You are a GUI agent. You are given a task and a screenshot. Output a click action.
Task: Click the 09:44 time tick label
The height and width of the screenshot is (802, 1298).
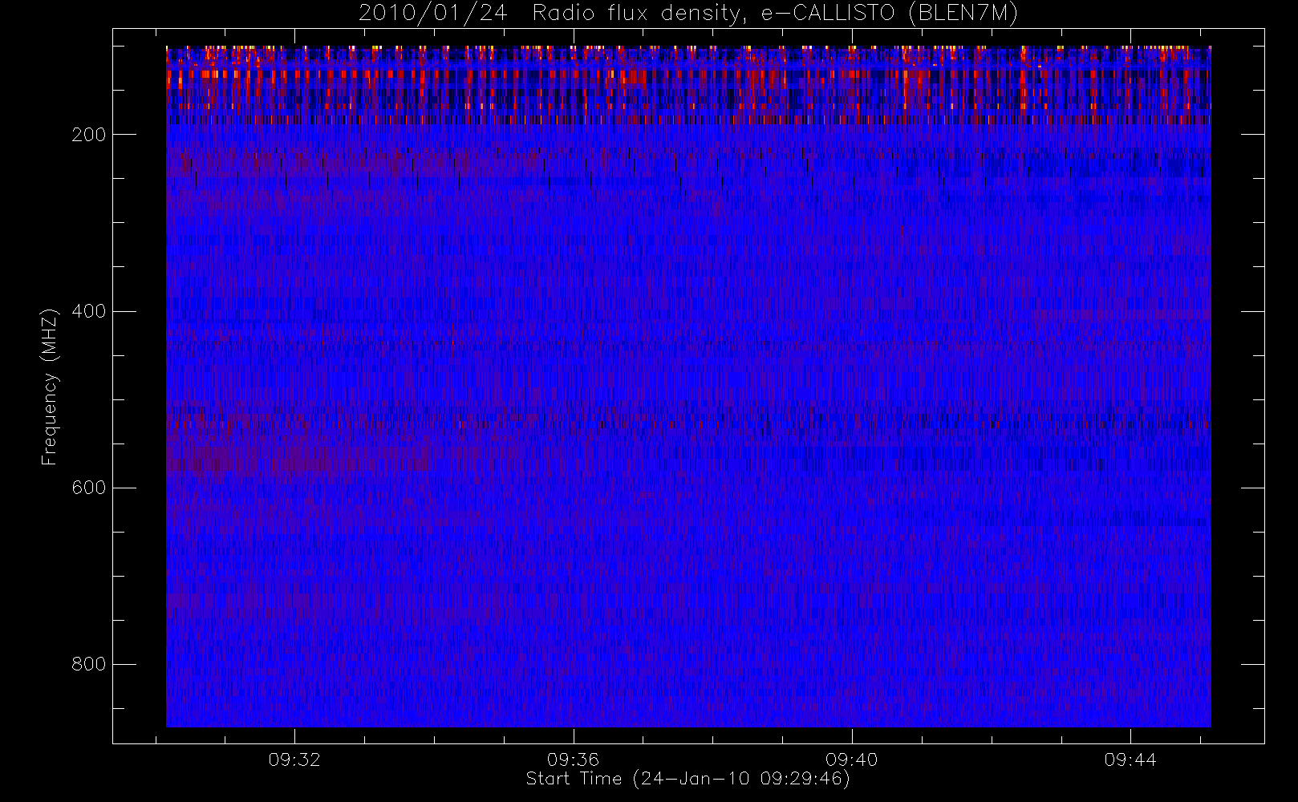tap(1130, 759)
